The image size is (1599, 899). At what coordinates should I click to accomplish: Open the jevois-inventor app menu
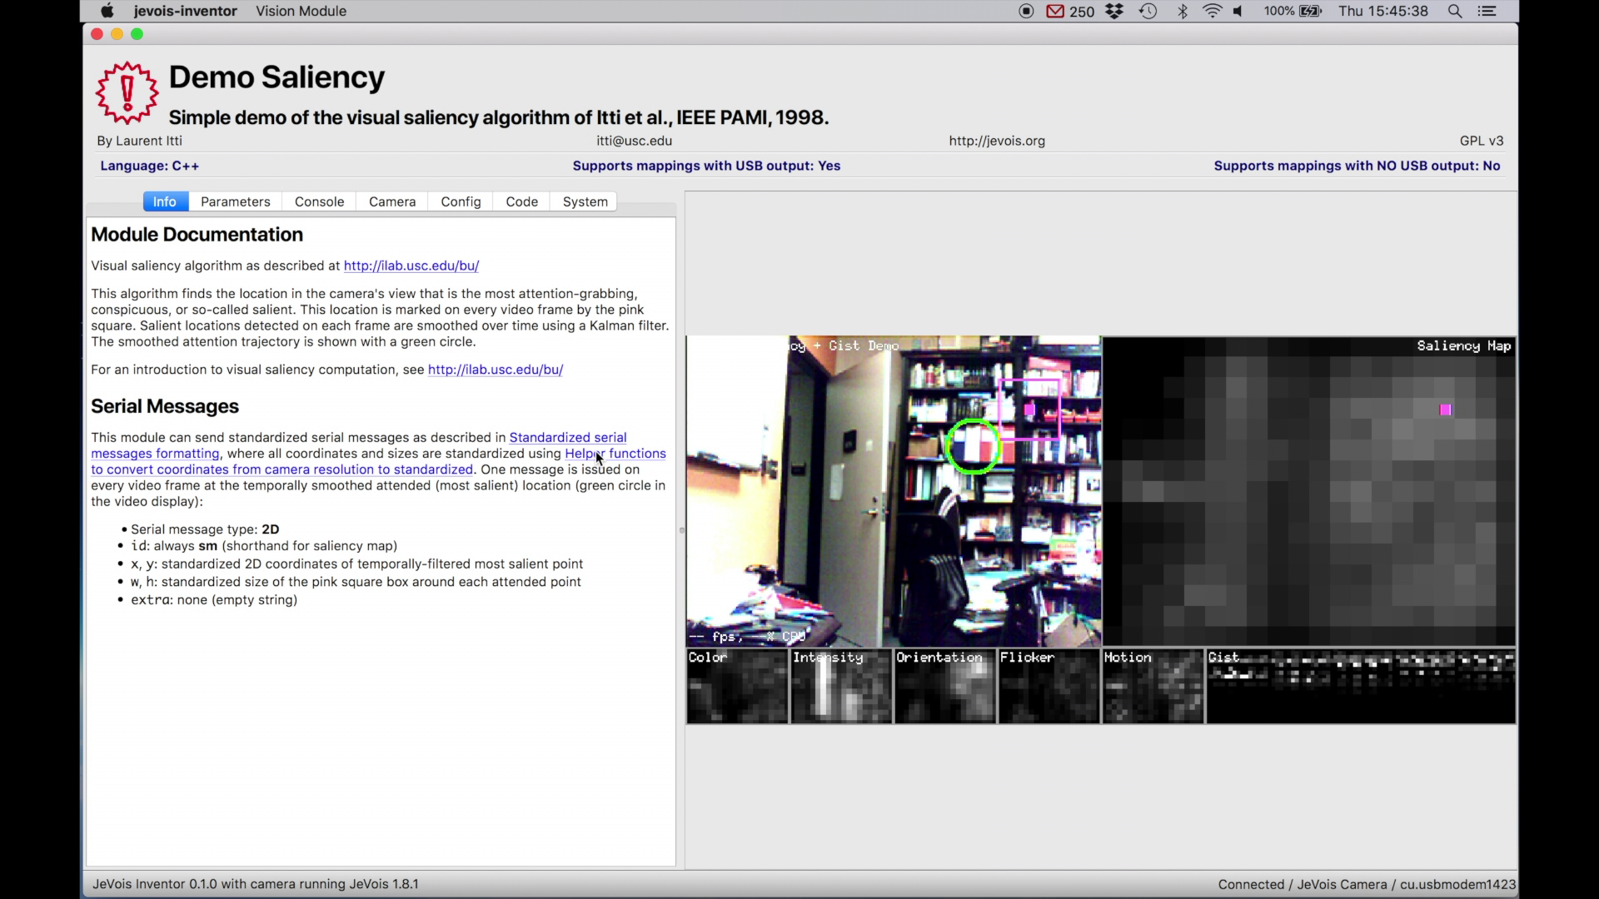(x=185, y=11)
